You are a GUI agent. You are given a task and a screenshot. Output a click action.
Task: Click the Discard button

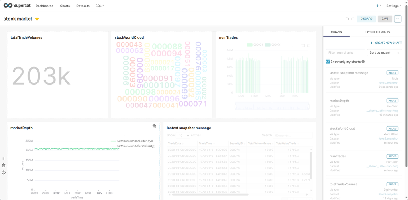coord(366,19)
